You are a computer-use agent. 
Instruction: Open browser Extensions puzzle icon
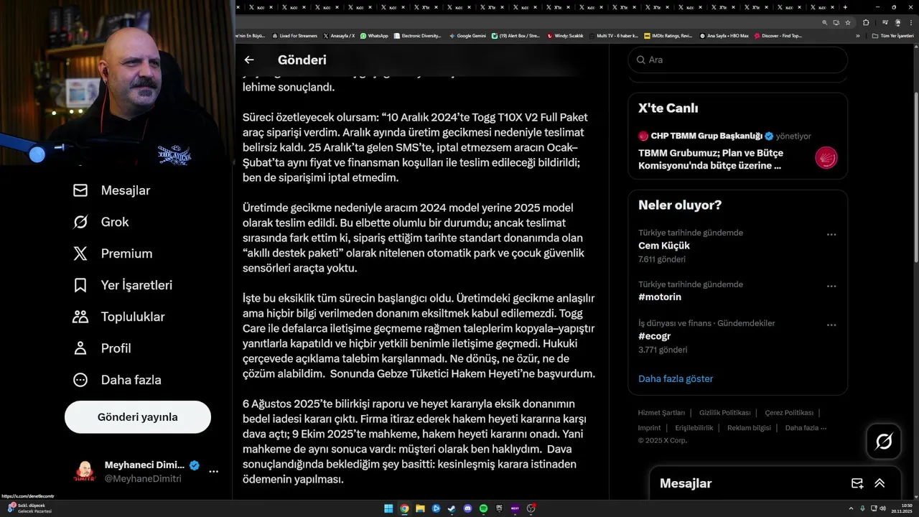click(866, 22)
